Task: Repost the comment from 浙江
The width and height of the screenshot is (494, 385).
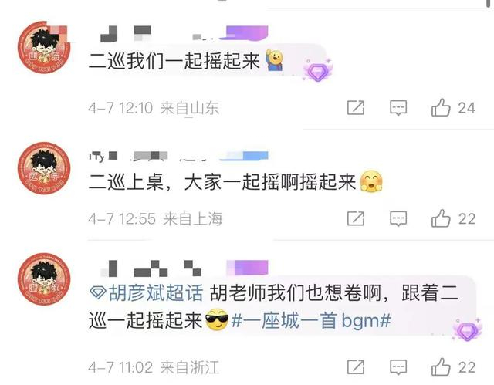Action: click(x=356, y=367)
